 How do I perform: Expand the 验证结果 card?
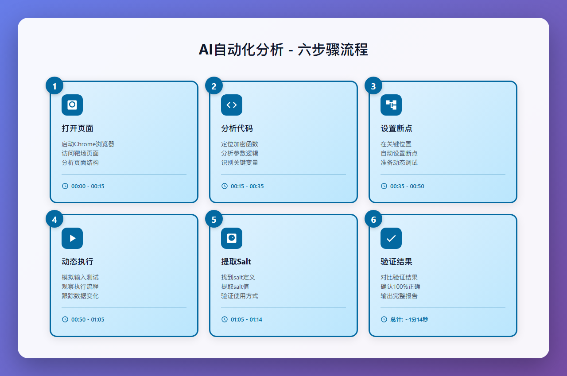pyautogui.click(x=443, y=275)
